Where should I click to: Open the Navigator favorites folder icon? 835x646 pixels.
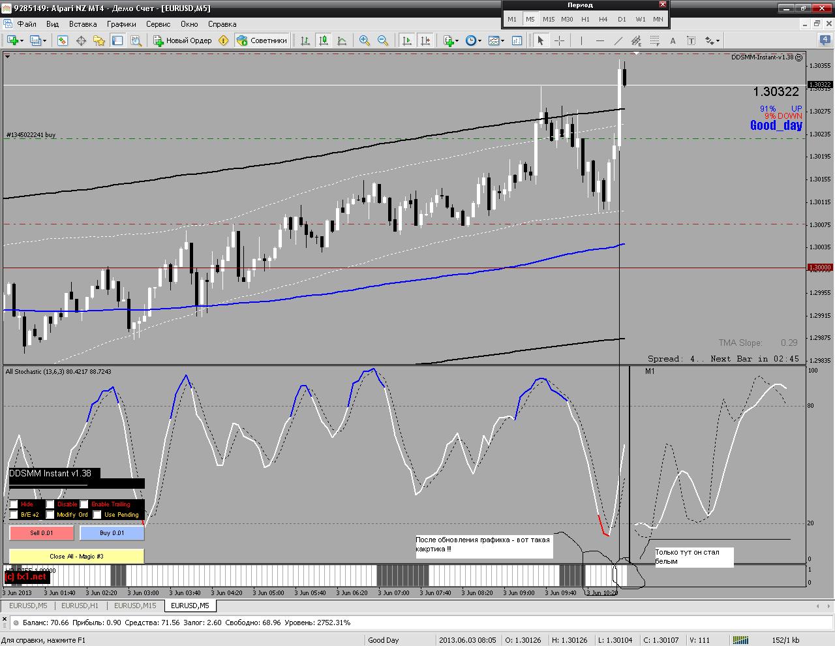click(99, 40)
